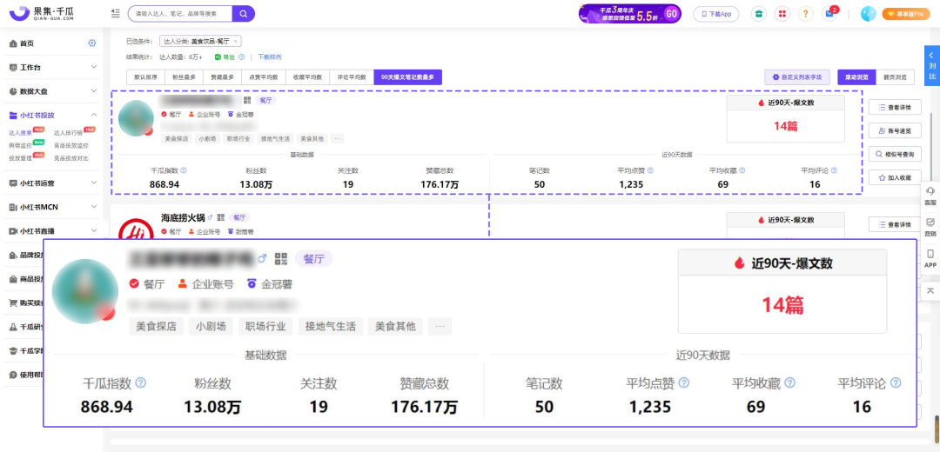Select the 90天爆文笔记数最多 sort tab
The height and width of the screenshot is (452, 940).
[407, 77]
